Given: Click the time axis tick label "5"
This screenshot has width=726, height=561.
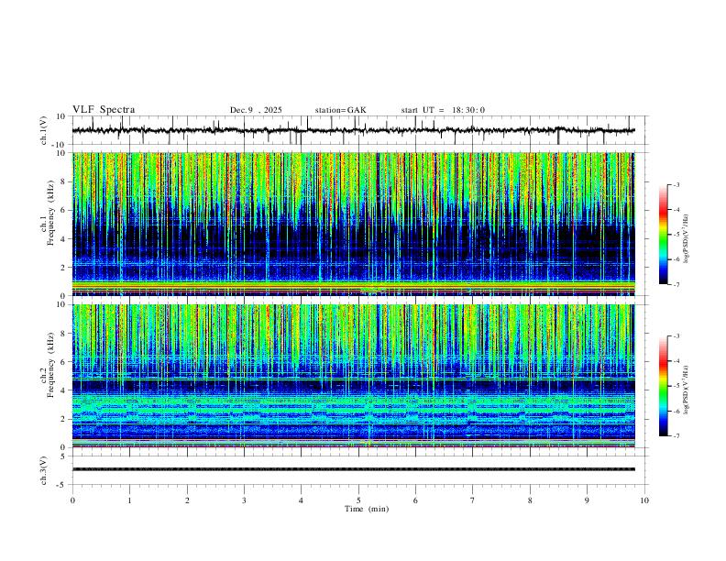Looking at the screenshot, I should (358, 500).
